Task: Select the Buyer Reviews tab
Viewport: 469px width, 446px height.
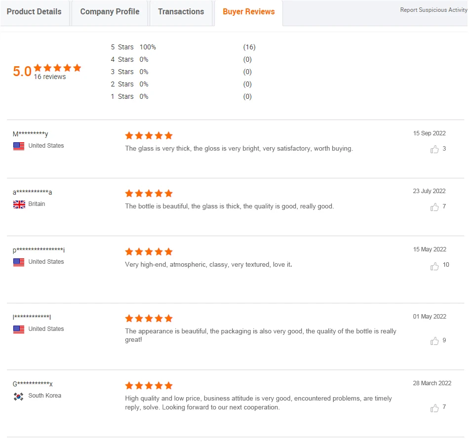Action: [248, 12]
